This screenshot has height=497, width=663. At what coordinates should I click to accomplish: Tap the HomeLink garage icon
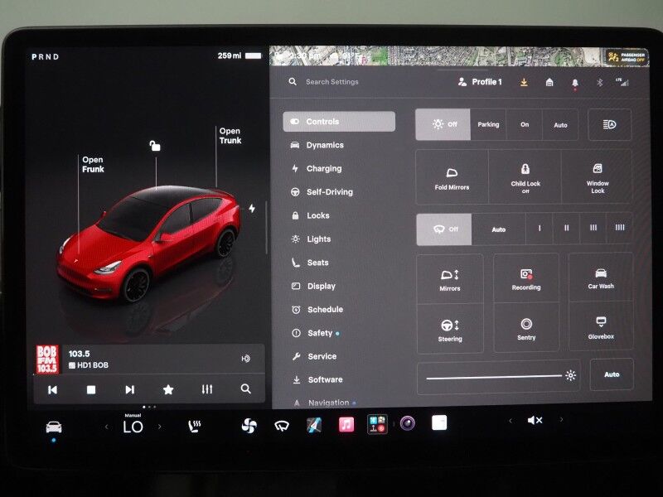click(x=549, y=82)
